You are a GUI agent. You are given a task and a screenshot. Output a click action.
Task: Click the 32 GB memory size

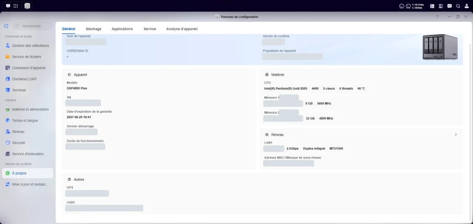pos(310,119)
